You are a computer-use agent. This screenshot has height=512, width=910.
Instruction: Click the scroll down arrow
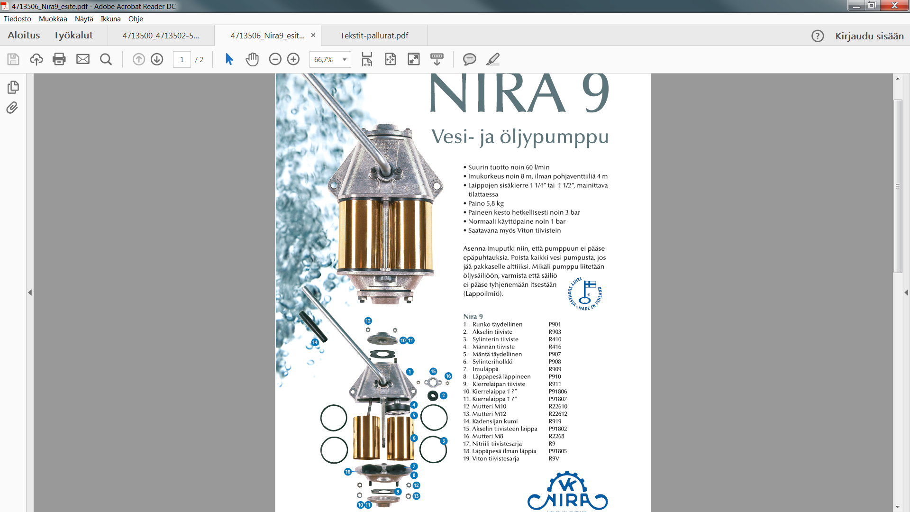(898, 507)
